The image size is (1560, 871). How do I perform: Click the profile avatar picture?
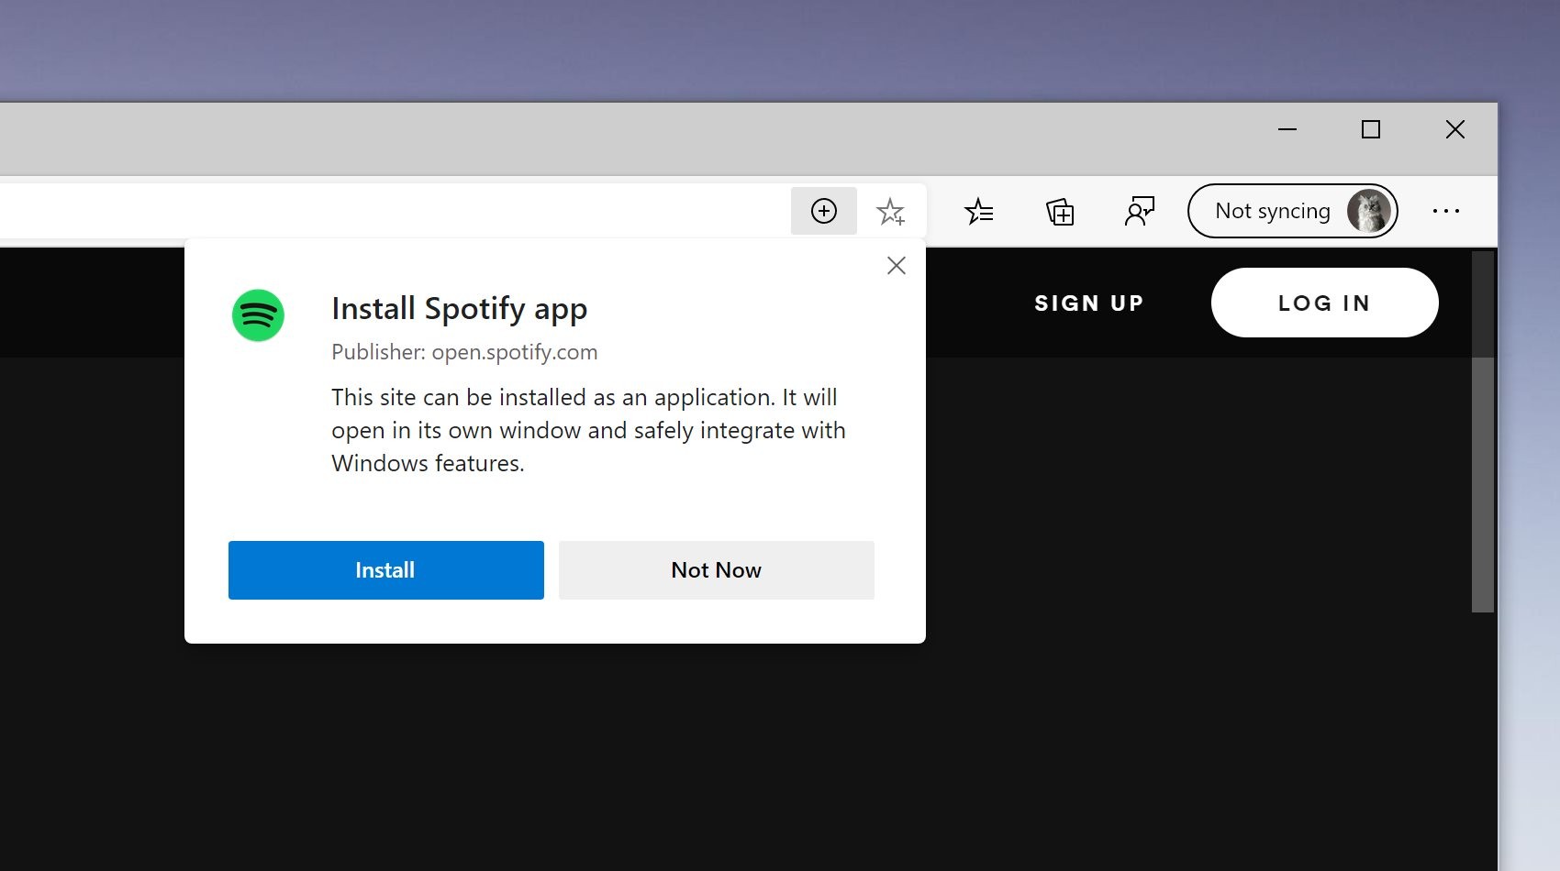pos(1368,211)
